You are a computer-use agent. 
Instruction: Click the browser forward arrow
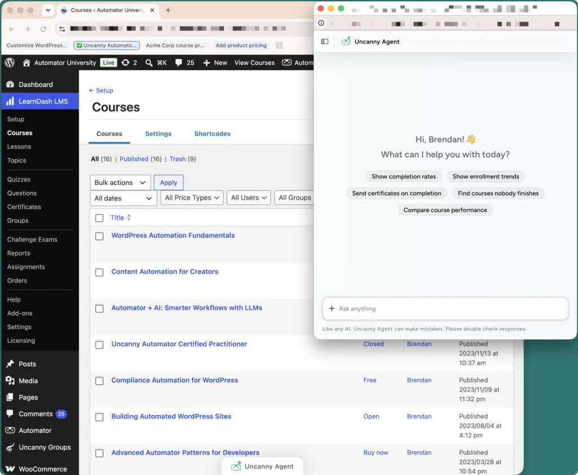27,29
